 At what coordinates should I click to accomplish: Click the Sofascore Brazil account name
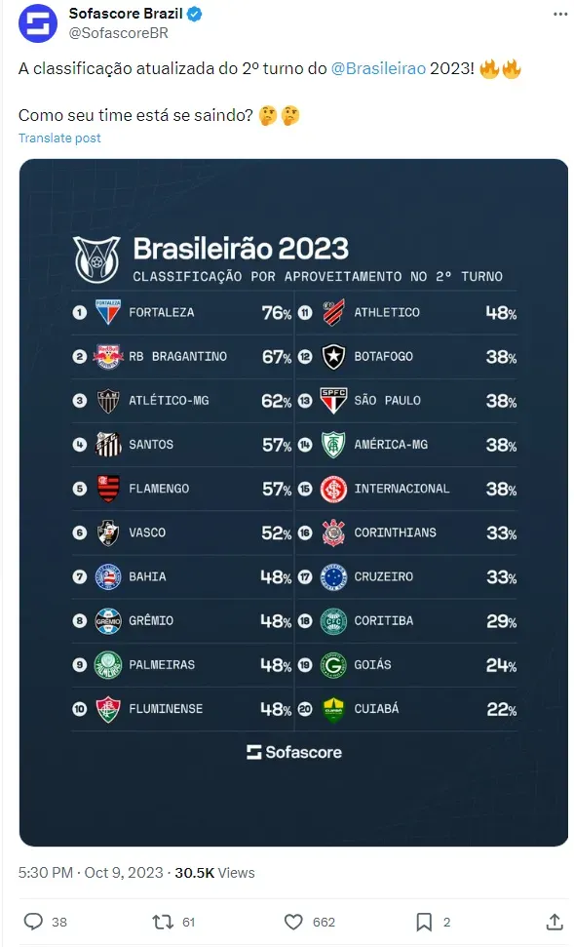coord(126,14)
